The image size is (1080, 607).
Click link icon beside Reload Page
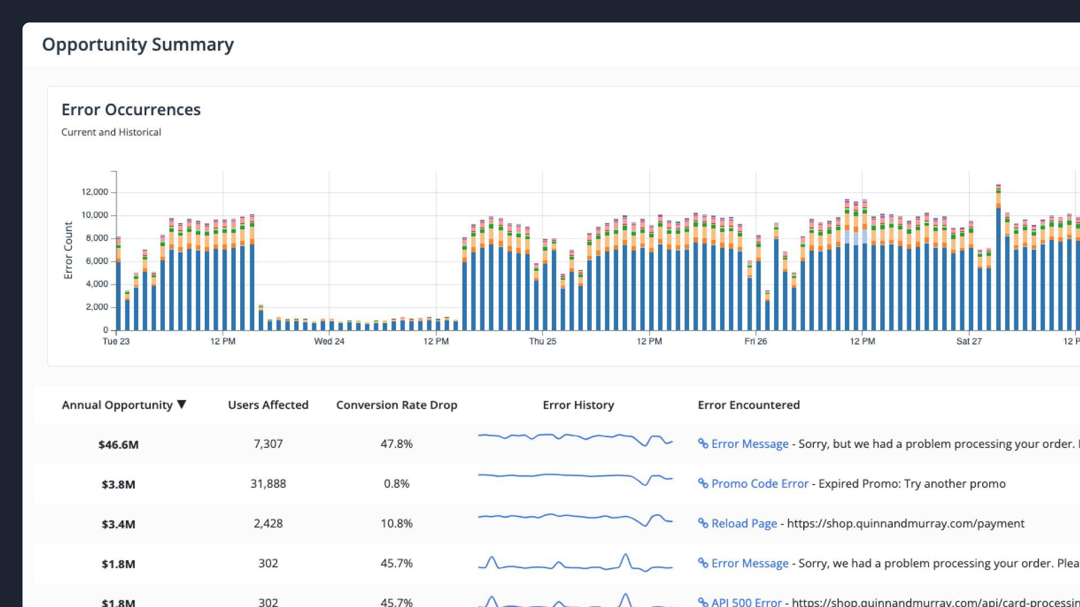pyautogui.click(x=703, y=523)
